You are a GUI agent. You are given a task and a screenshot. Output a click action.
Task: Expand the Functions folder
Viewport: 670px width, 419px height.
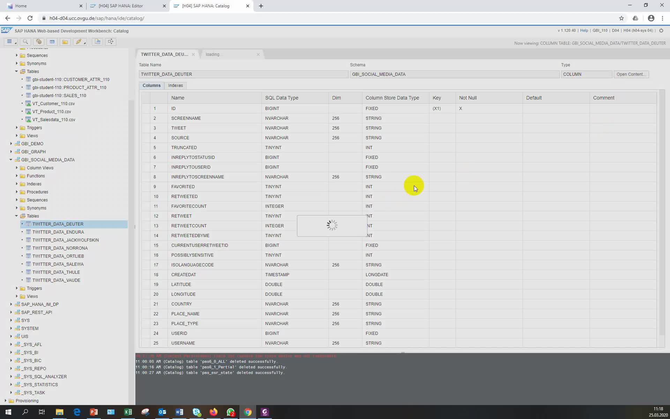coord(16,176)
